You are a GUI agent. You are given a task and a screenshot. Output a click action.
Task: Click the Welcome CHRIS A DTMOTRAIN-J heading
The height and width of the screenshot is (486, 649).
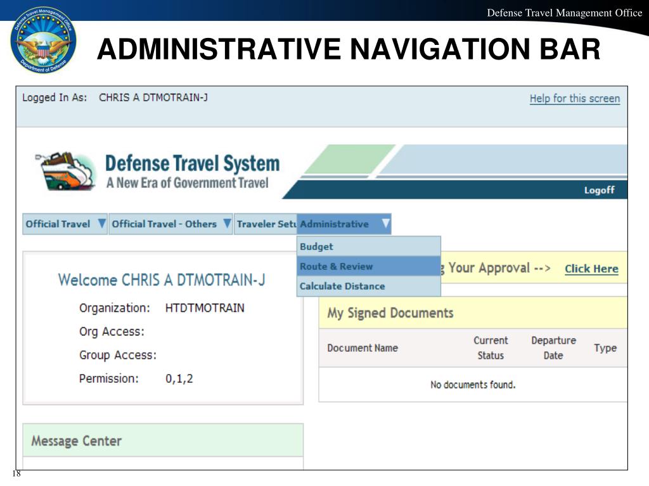[x=162, y=280]
